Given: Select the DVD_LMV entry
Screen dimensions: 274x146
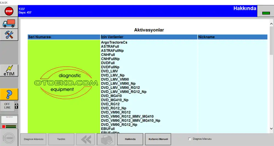Looking at the screenshot, I should [109, 71].
